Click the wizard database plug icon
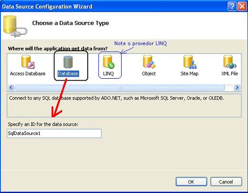248x193 pixels. [x=15, y=26]
